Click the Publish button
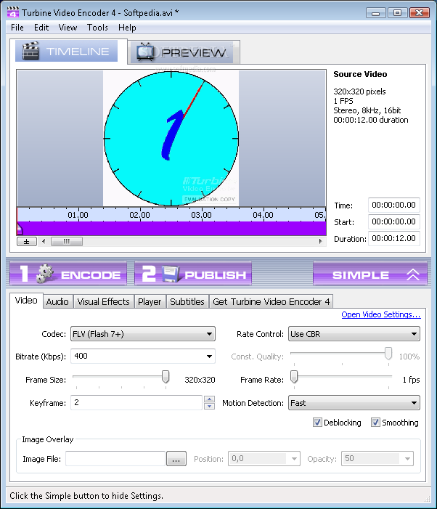The height and width of the screenshot is (509, 437). 193,274
